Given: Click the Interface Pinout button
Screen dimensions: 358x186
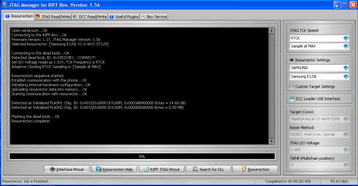Looking at the screenshot, I should 67,169.
